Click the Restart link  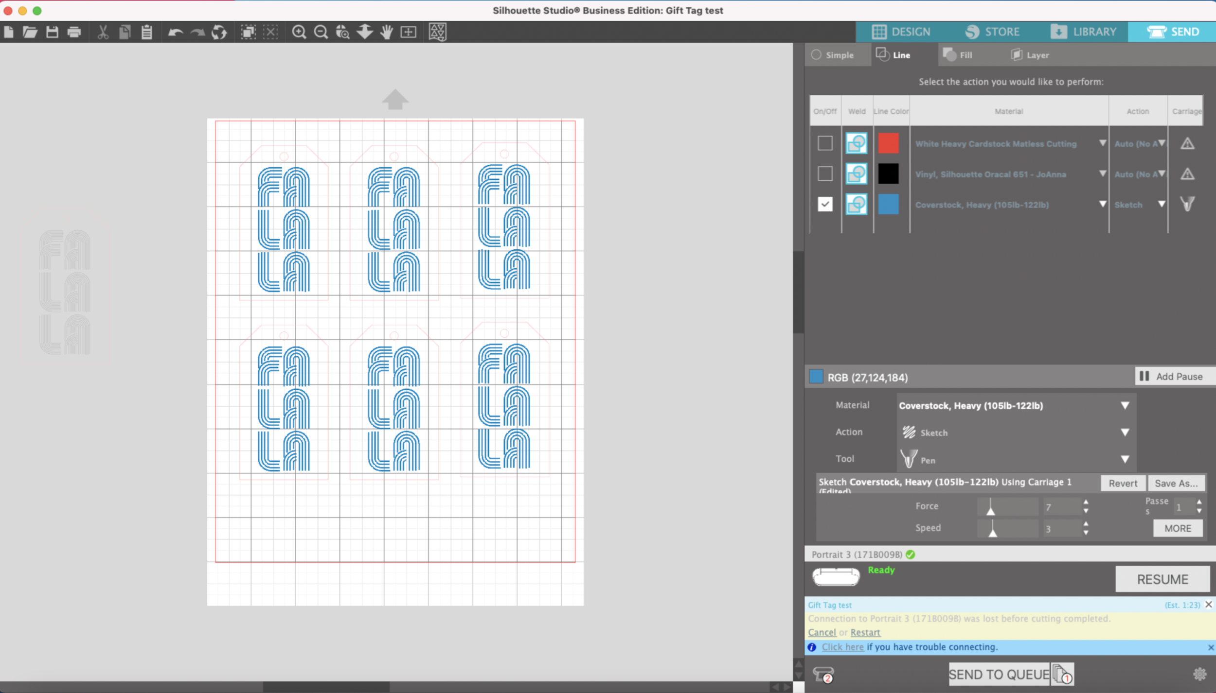(x=865, y=632)
